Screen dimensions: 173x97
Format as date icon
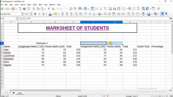click(114, 14)
